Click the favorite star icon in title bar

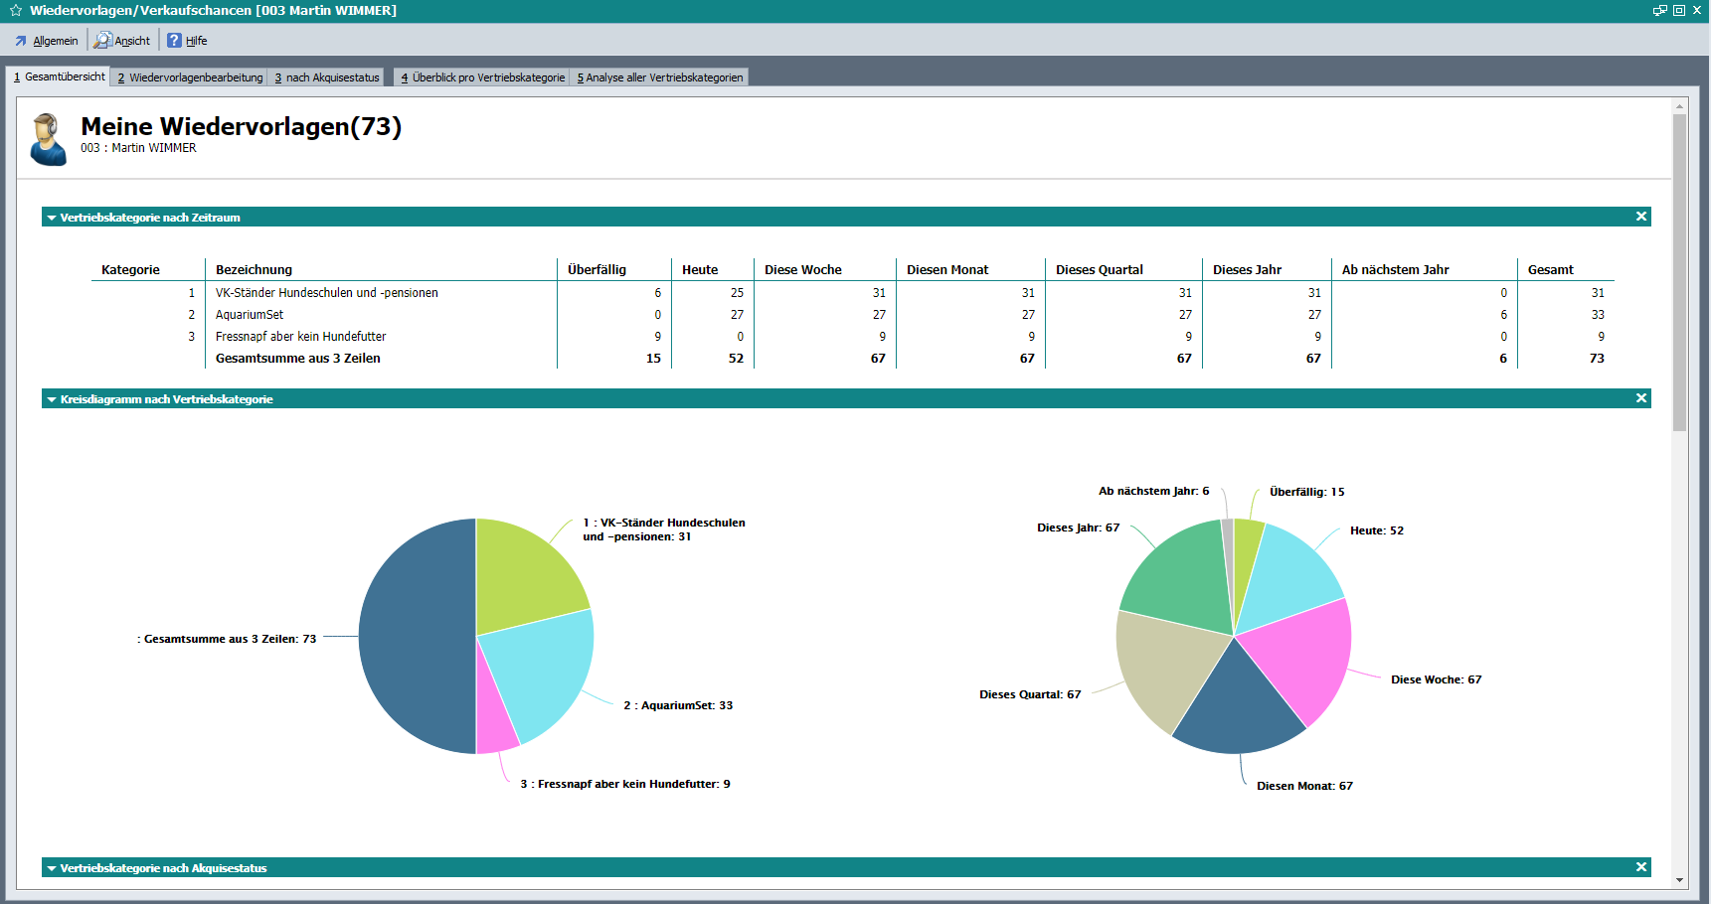[16, 10]
